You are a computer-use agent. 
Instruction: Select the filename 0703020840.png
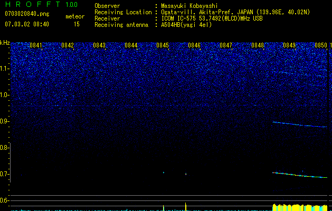(27, 14)
